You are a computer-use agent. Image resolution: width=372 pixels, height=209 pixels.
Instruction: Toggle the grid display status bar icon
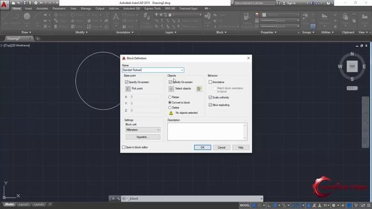click(254, 205)
